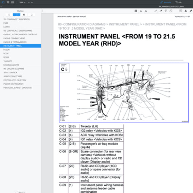Click the Mitsubishi Motors Service Manual header text
Image resolution: width=193 pixels, height=193 pixels.
tap(72, 17)
